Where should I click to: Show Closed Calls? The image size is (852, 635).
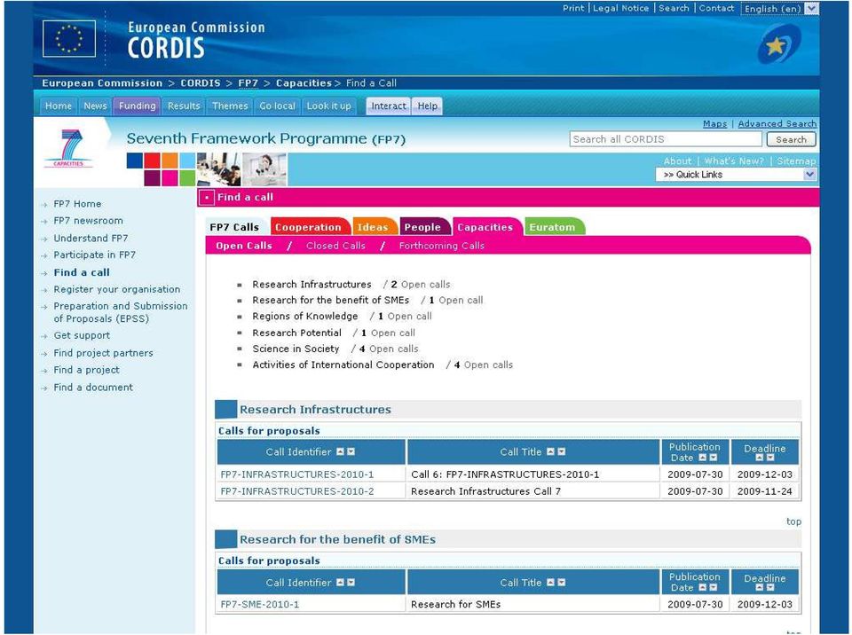pos(335,246)
